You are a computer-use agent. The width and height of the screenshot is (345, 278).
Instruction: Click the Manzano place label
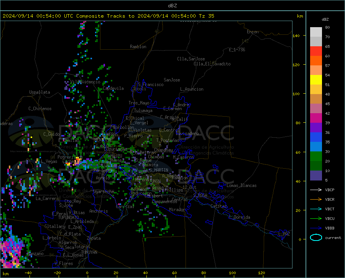[x=35, y=254]
